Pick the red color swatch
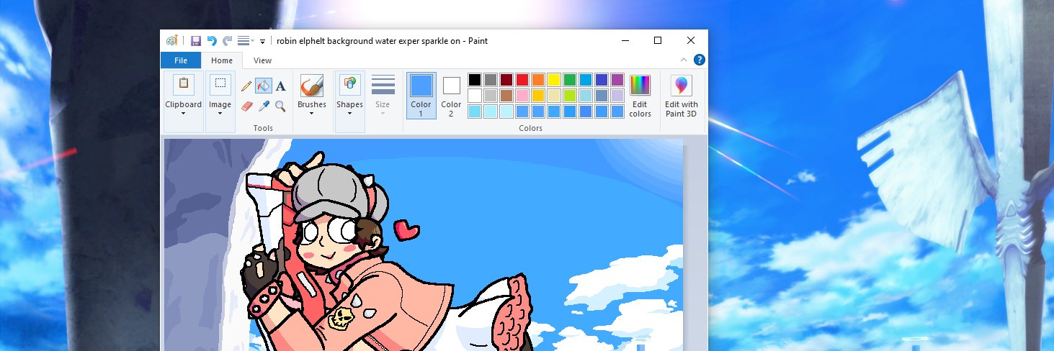This screenshot has width=1054, height=351. coord(522,80)
